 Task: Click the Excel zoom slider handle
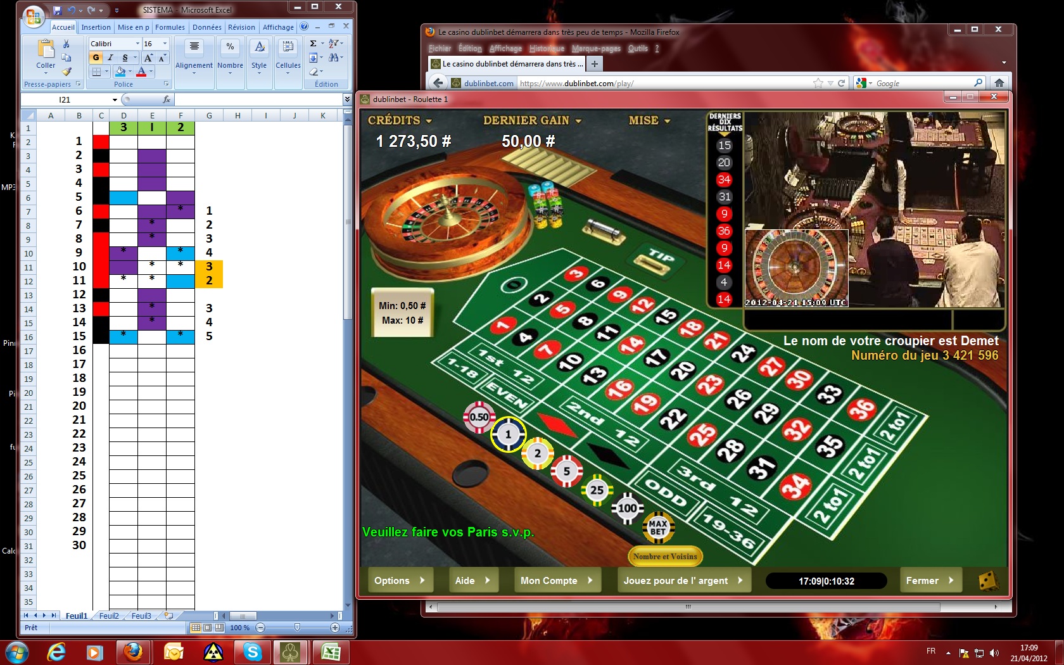(x=297, y=628)
